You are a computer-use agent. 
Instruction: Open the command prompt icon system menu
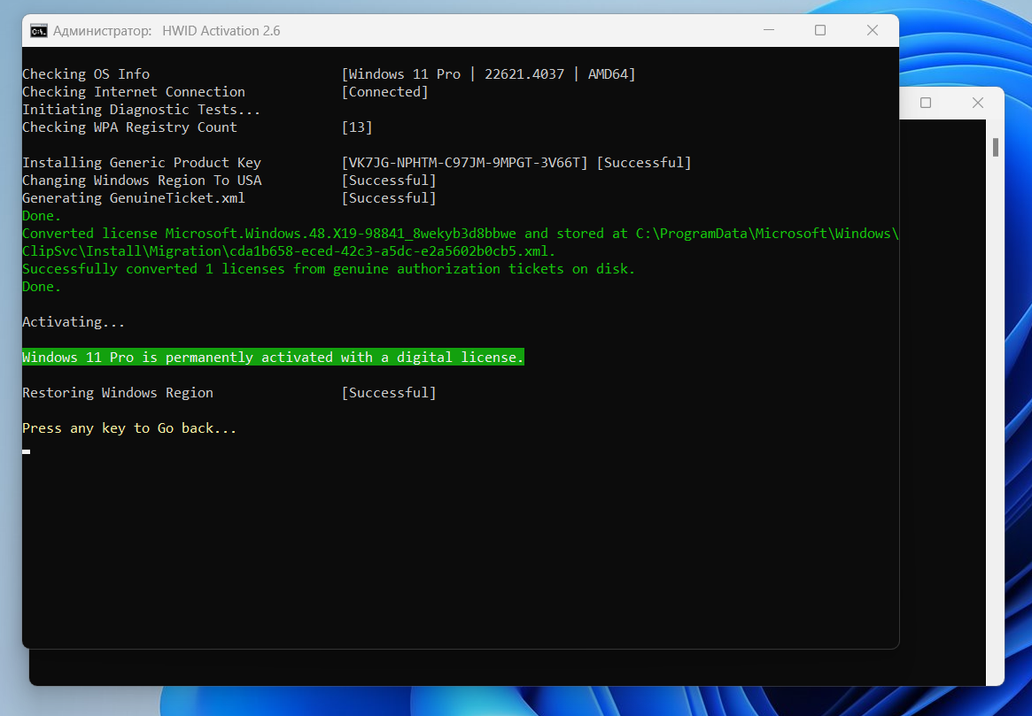click(39, 31)
